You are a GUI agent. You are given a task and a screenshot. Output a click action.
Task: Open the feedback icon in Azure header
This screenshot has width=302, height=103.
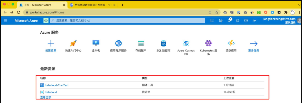click(254, 20)
